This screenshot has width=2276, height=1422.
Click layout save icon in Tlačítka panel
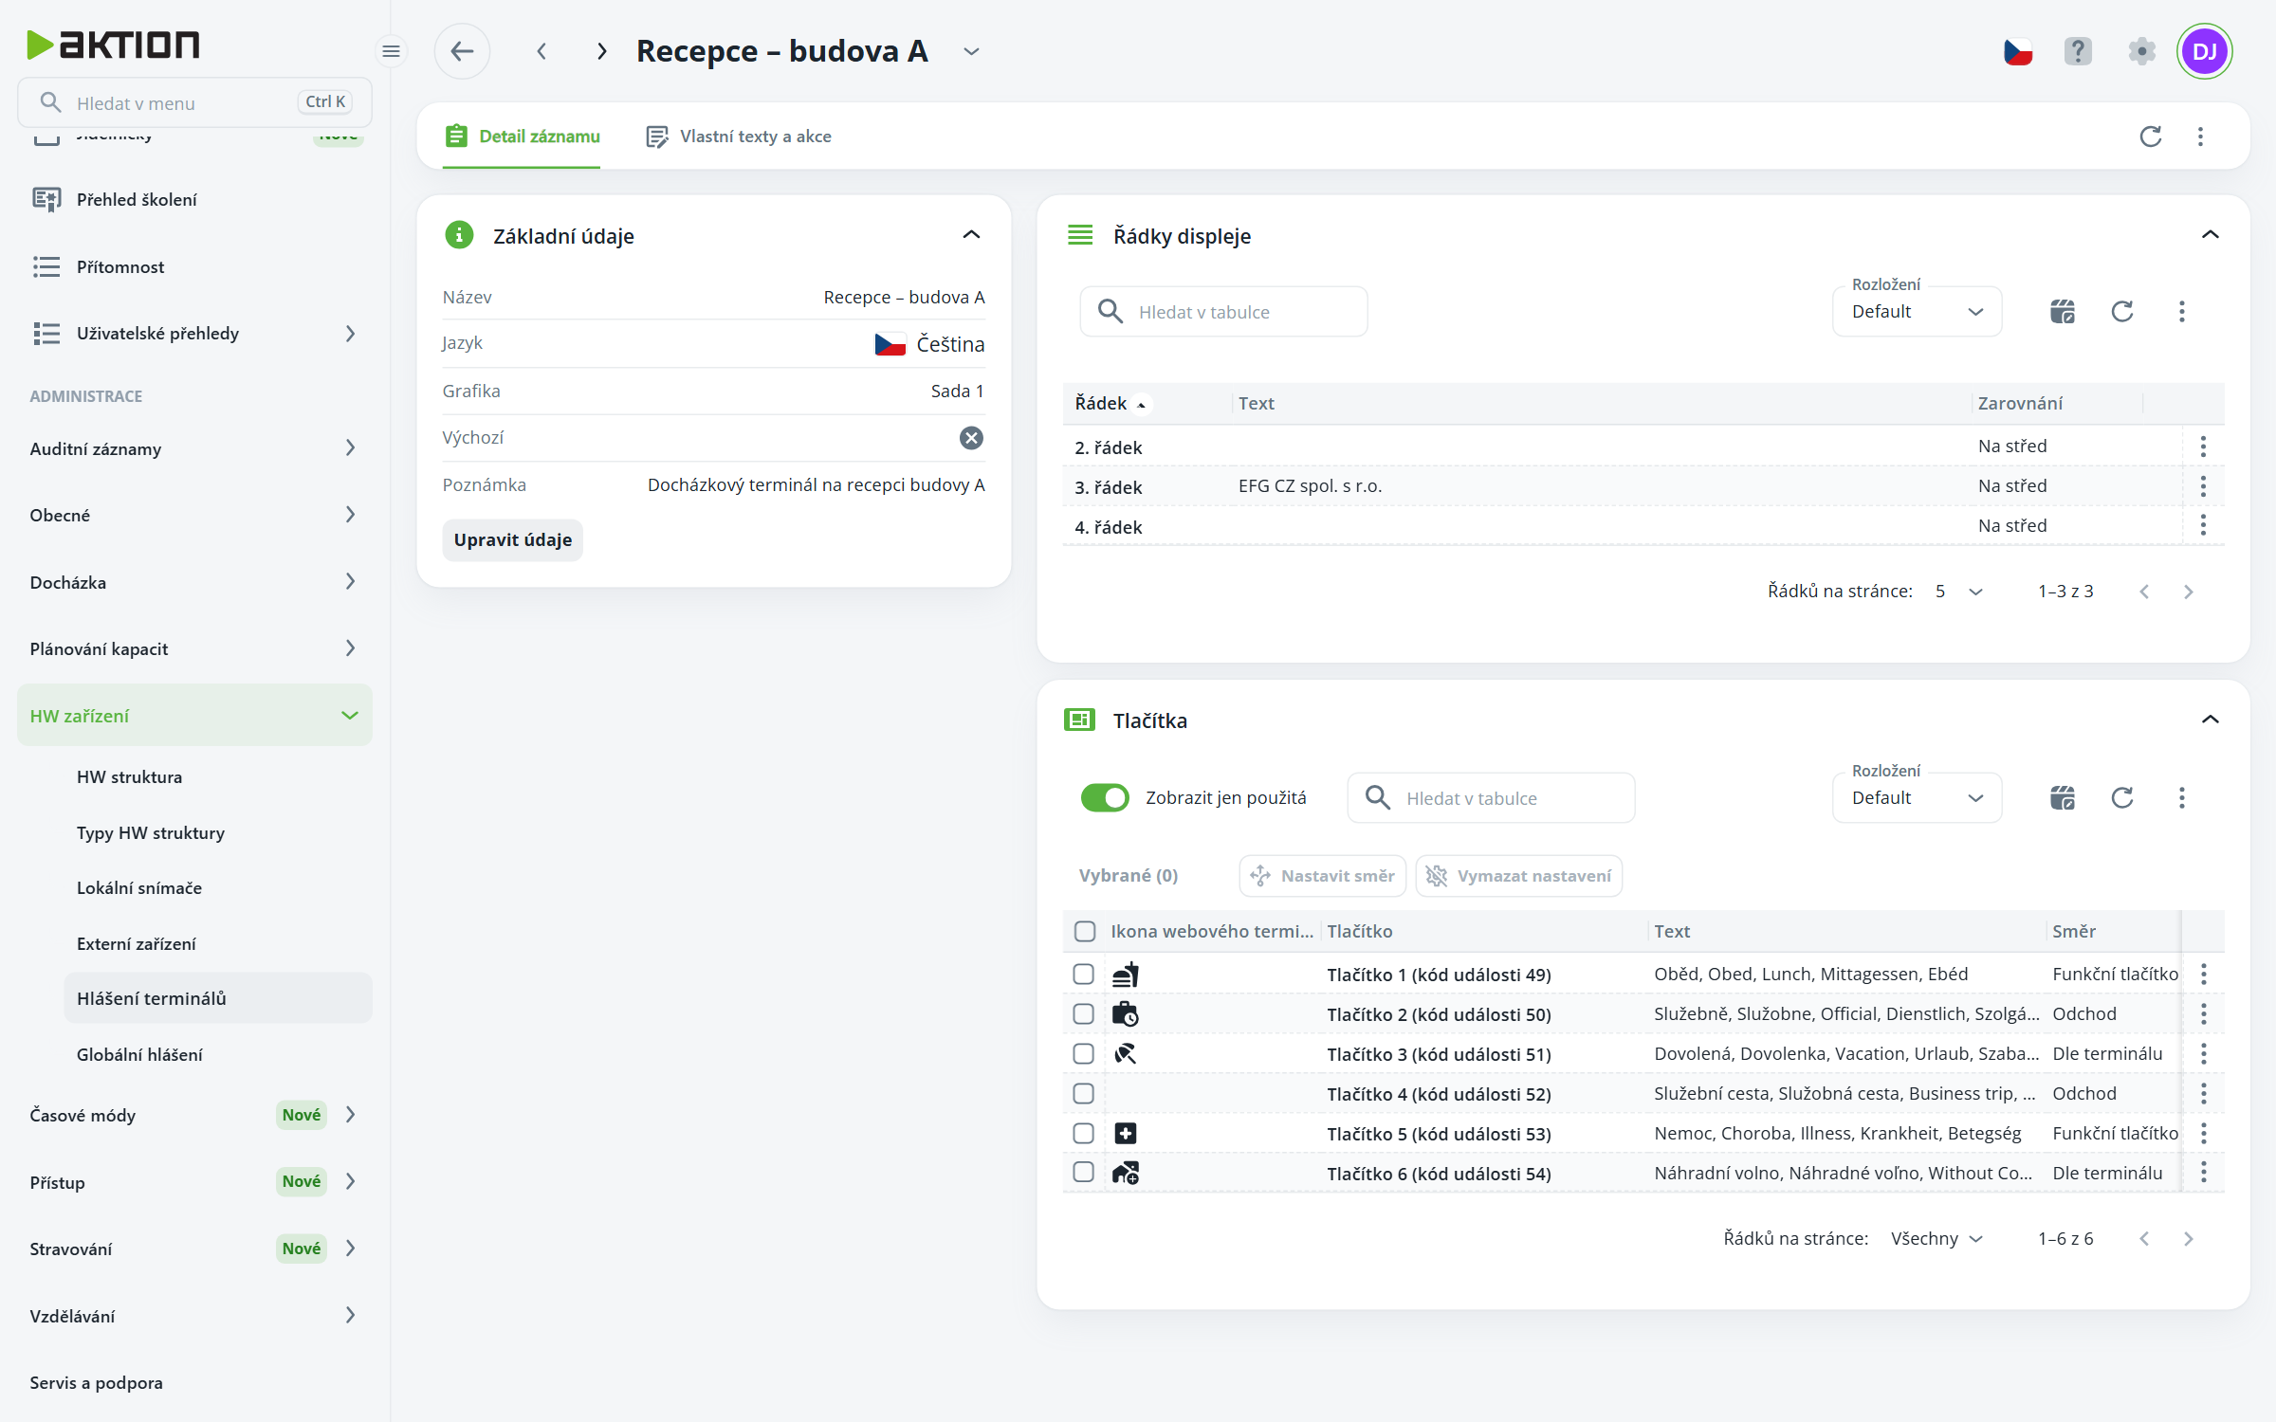2063,798
